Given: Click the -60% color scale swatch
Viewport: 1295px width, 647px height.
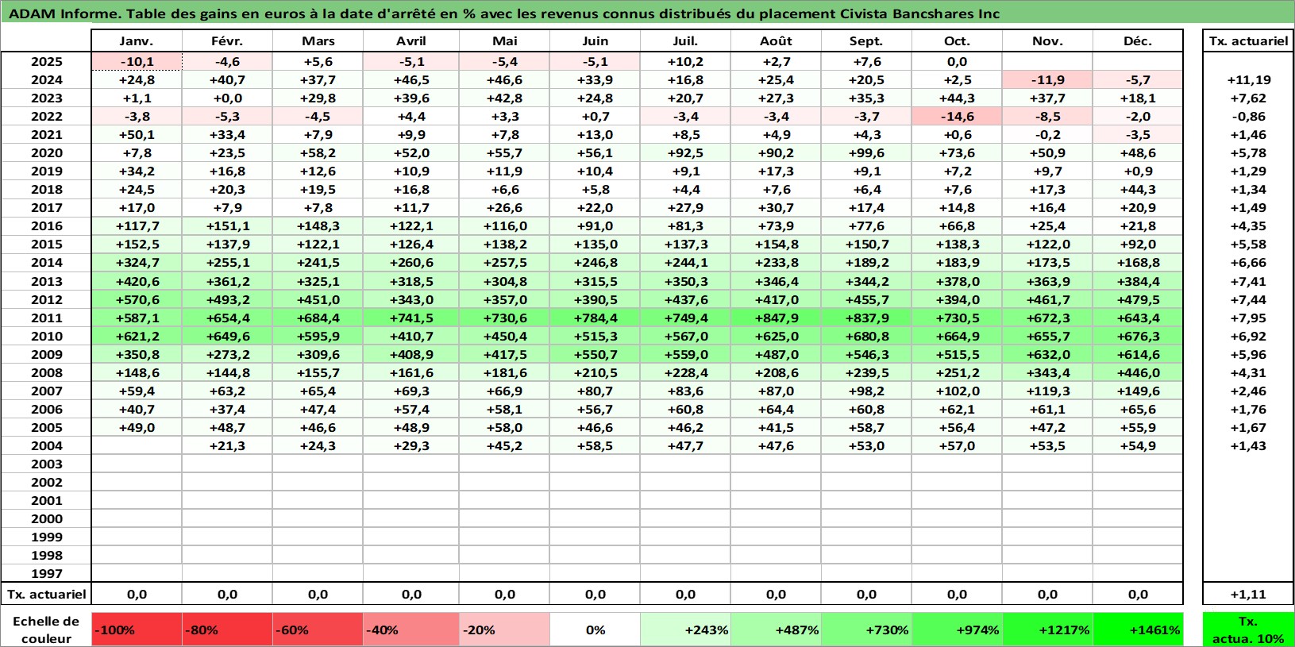Looking at the screenshot, I should [318, 630].
